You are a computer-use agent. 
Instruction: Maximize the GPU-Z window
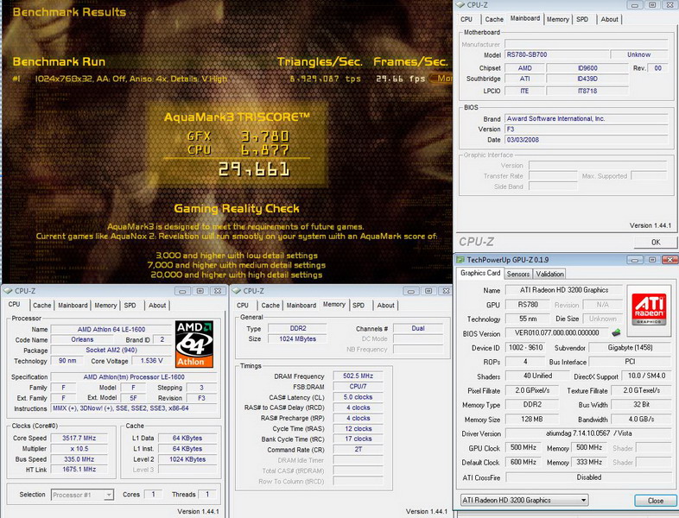click(652, 260)
